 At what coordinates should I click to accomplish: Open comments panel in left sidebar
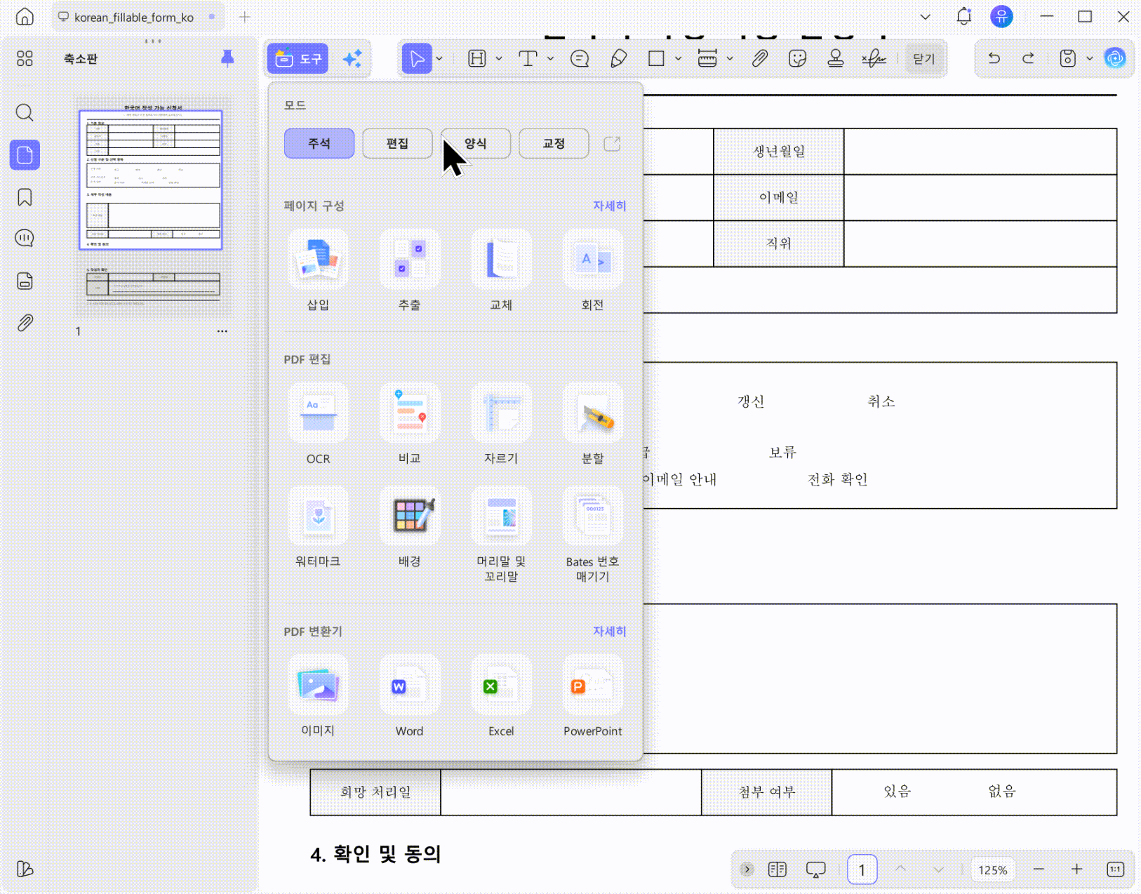coord(25,239)
